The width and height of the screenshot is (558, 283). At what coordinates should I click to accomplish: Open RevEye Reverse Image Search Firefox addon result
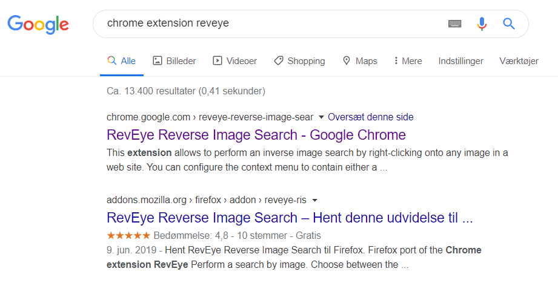pyautogui.click(x=290, y=218)
